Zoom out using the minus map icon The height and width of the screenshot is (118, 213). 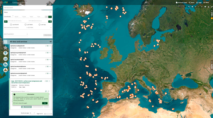tap(199, 7)
